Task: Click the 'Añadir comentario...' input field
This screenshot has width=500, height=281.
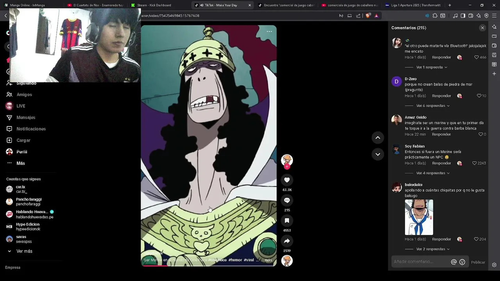Action: click(x=421, y=262)
